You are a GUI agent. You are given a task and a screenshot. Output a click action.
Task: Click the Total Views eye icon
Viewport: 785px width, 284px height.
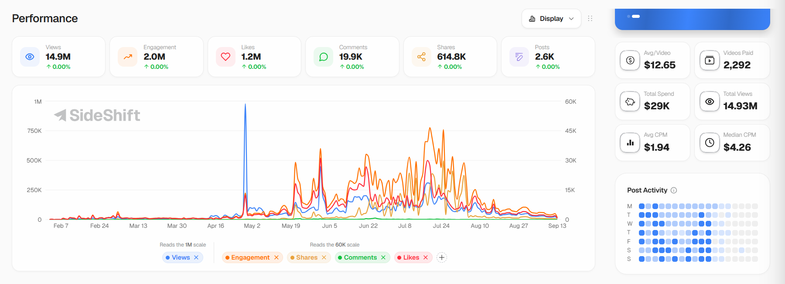(710, 101)
